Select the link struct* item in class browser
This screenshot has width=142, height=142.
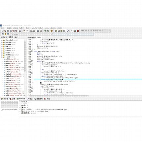[9, 46]
